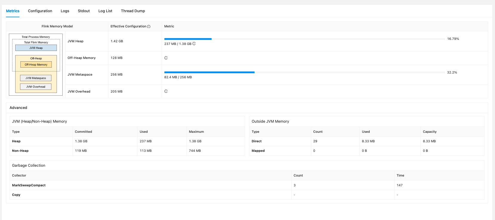Click the JVM Metaspace usage progress bar
Image resolution: width=495 pixels, height=220 pixels.
[304, 72]
